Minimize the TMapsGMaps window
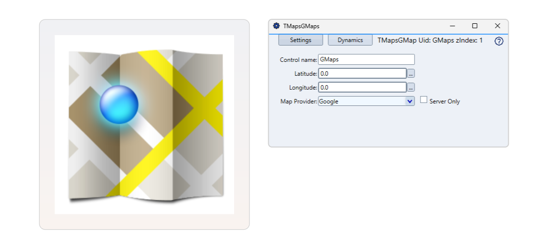The width and height of the screenshot is (548, 249). click(452, 26)
